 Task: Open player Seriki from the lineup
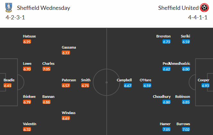coord(185,36)
